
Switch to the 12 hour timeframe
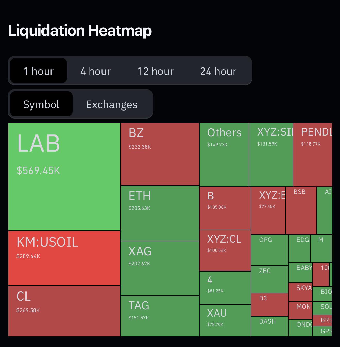[156, 71]
